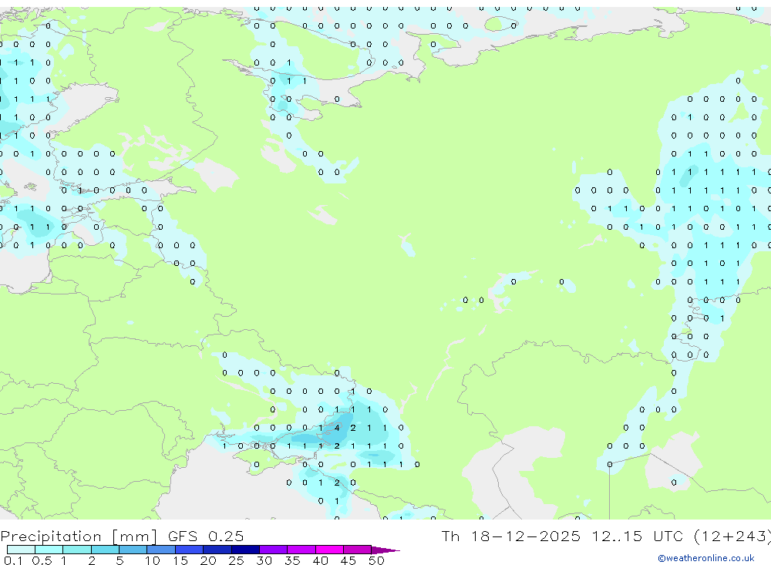Click the '40' legend scale label
The image size is (771, 565).
pyautogui.click(x=320, y=560)
